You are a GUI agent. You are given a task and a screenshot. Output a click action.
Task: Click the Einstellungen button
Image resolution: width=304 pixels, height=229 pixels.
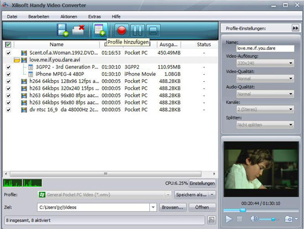[202, 183]
